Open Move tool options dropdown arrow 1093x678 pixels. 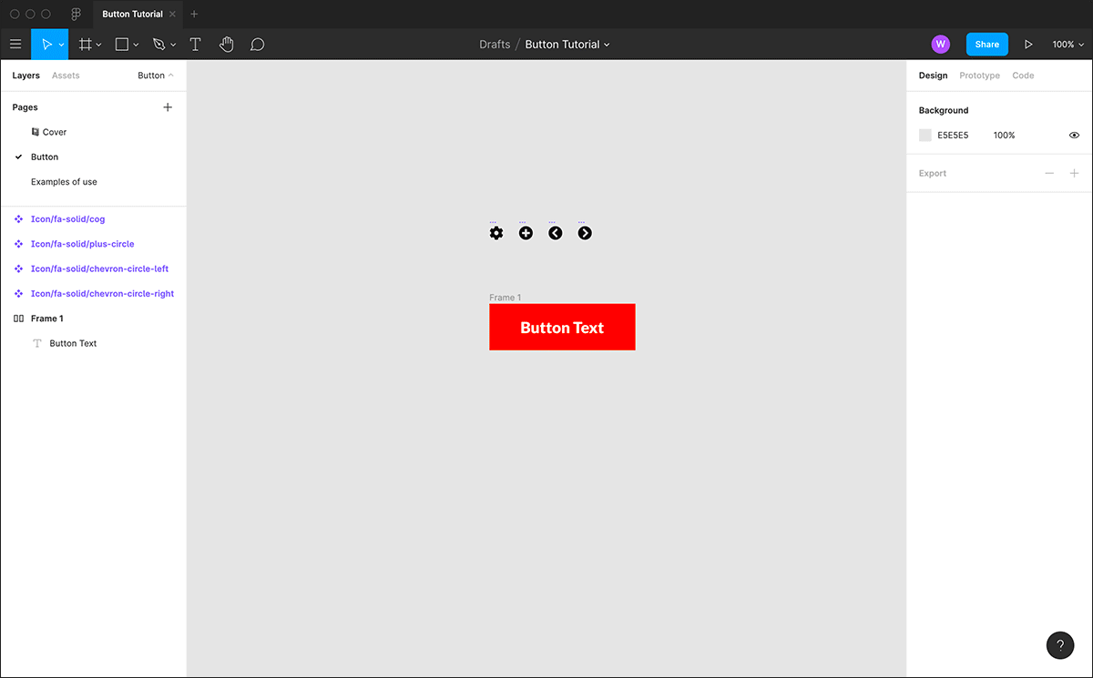pos(62,45)
